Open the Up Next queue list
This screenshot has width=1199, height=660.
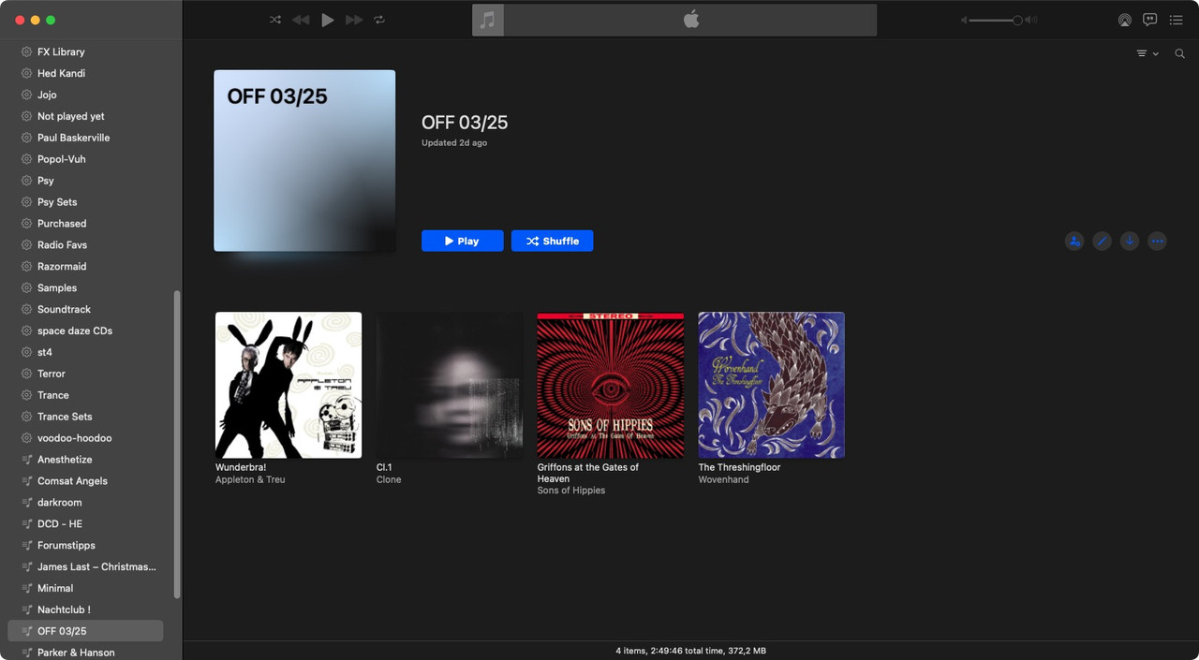(x=1177, y=20)
